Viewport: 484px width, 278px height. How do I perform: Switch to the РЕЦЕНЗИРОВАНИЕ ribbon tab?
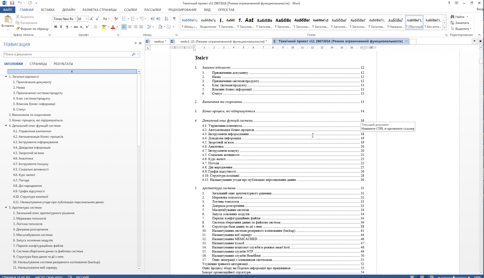tap(183, 10)
